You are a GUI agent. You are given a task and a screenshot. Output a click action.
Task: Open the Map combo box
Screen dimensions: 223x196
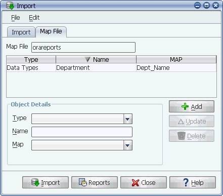[82, 145]
